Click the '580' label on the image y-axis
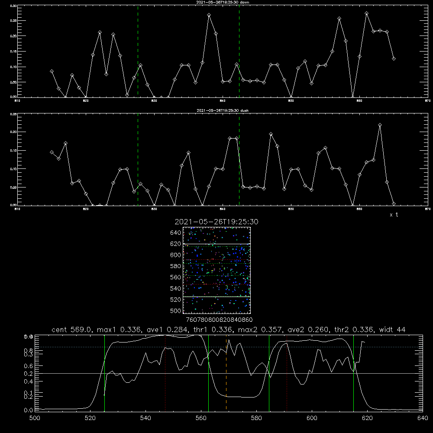 (x=175, y=266)
